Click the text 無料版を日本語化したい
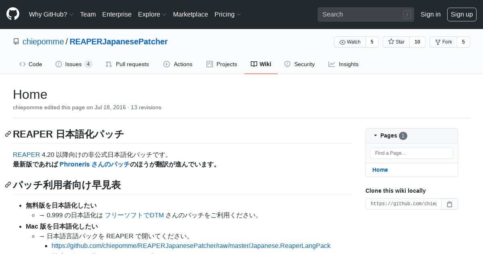This screenshot has height=254, width=483. point(61,206)
